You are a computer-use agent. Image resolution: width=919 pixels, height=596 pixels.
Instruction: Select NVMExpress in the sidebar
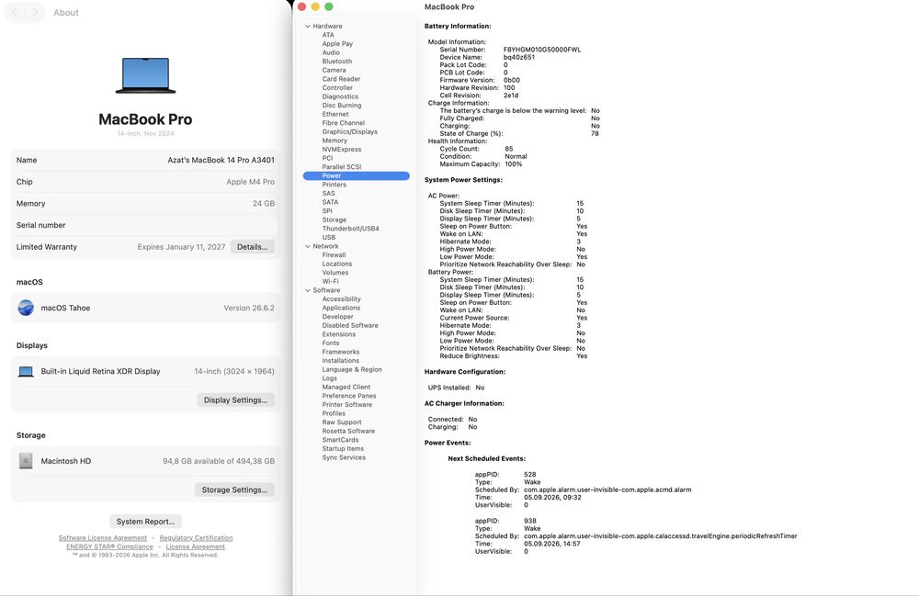(341, 150)
